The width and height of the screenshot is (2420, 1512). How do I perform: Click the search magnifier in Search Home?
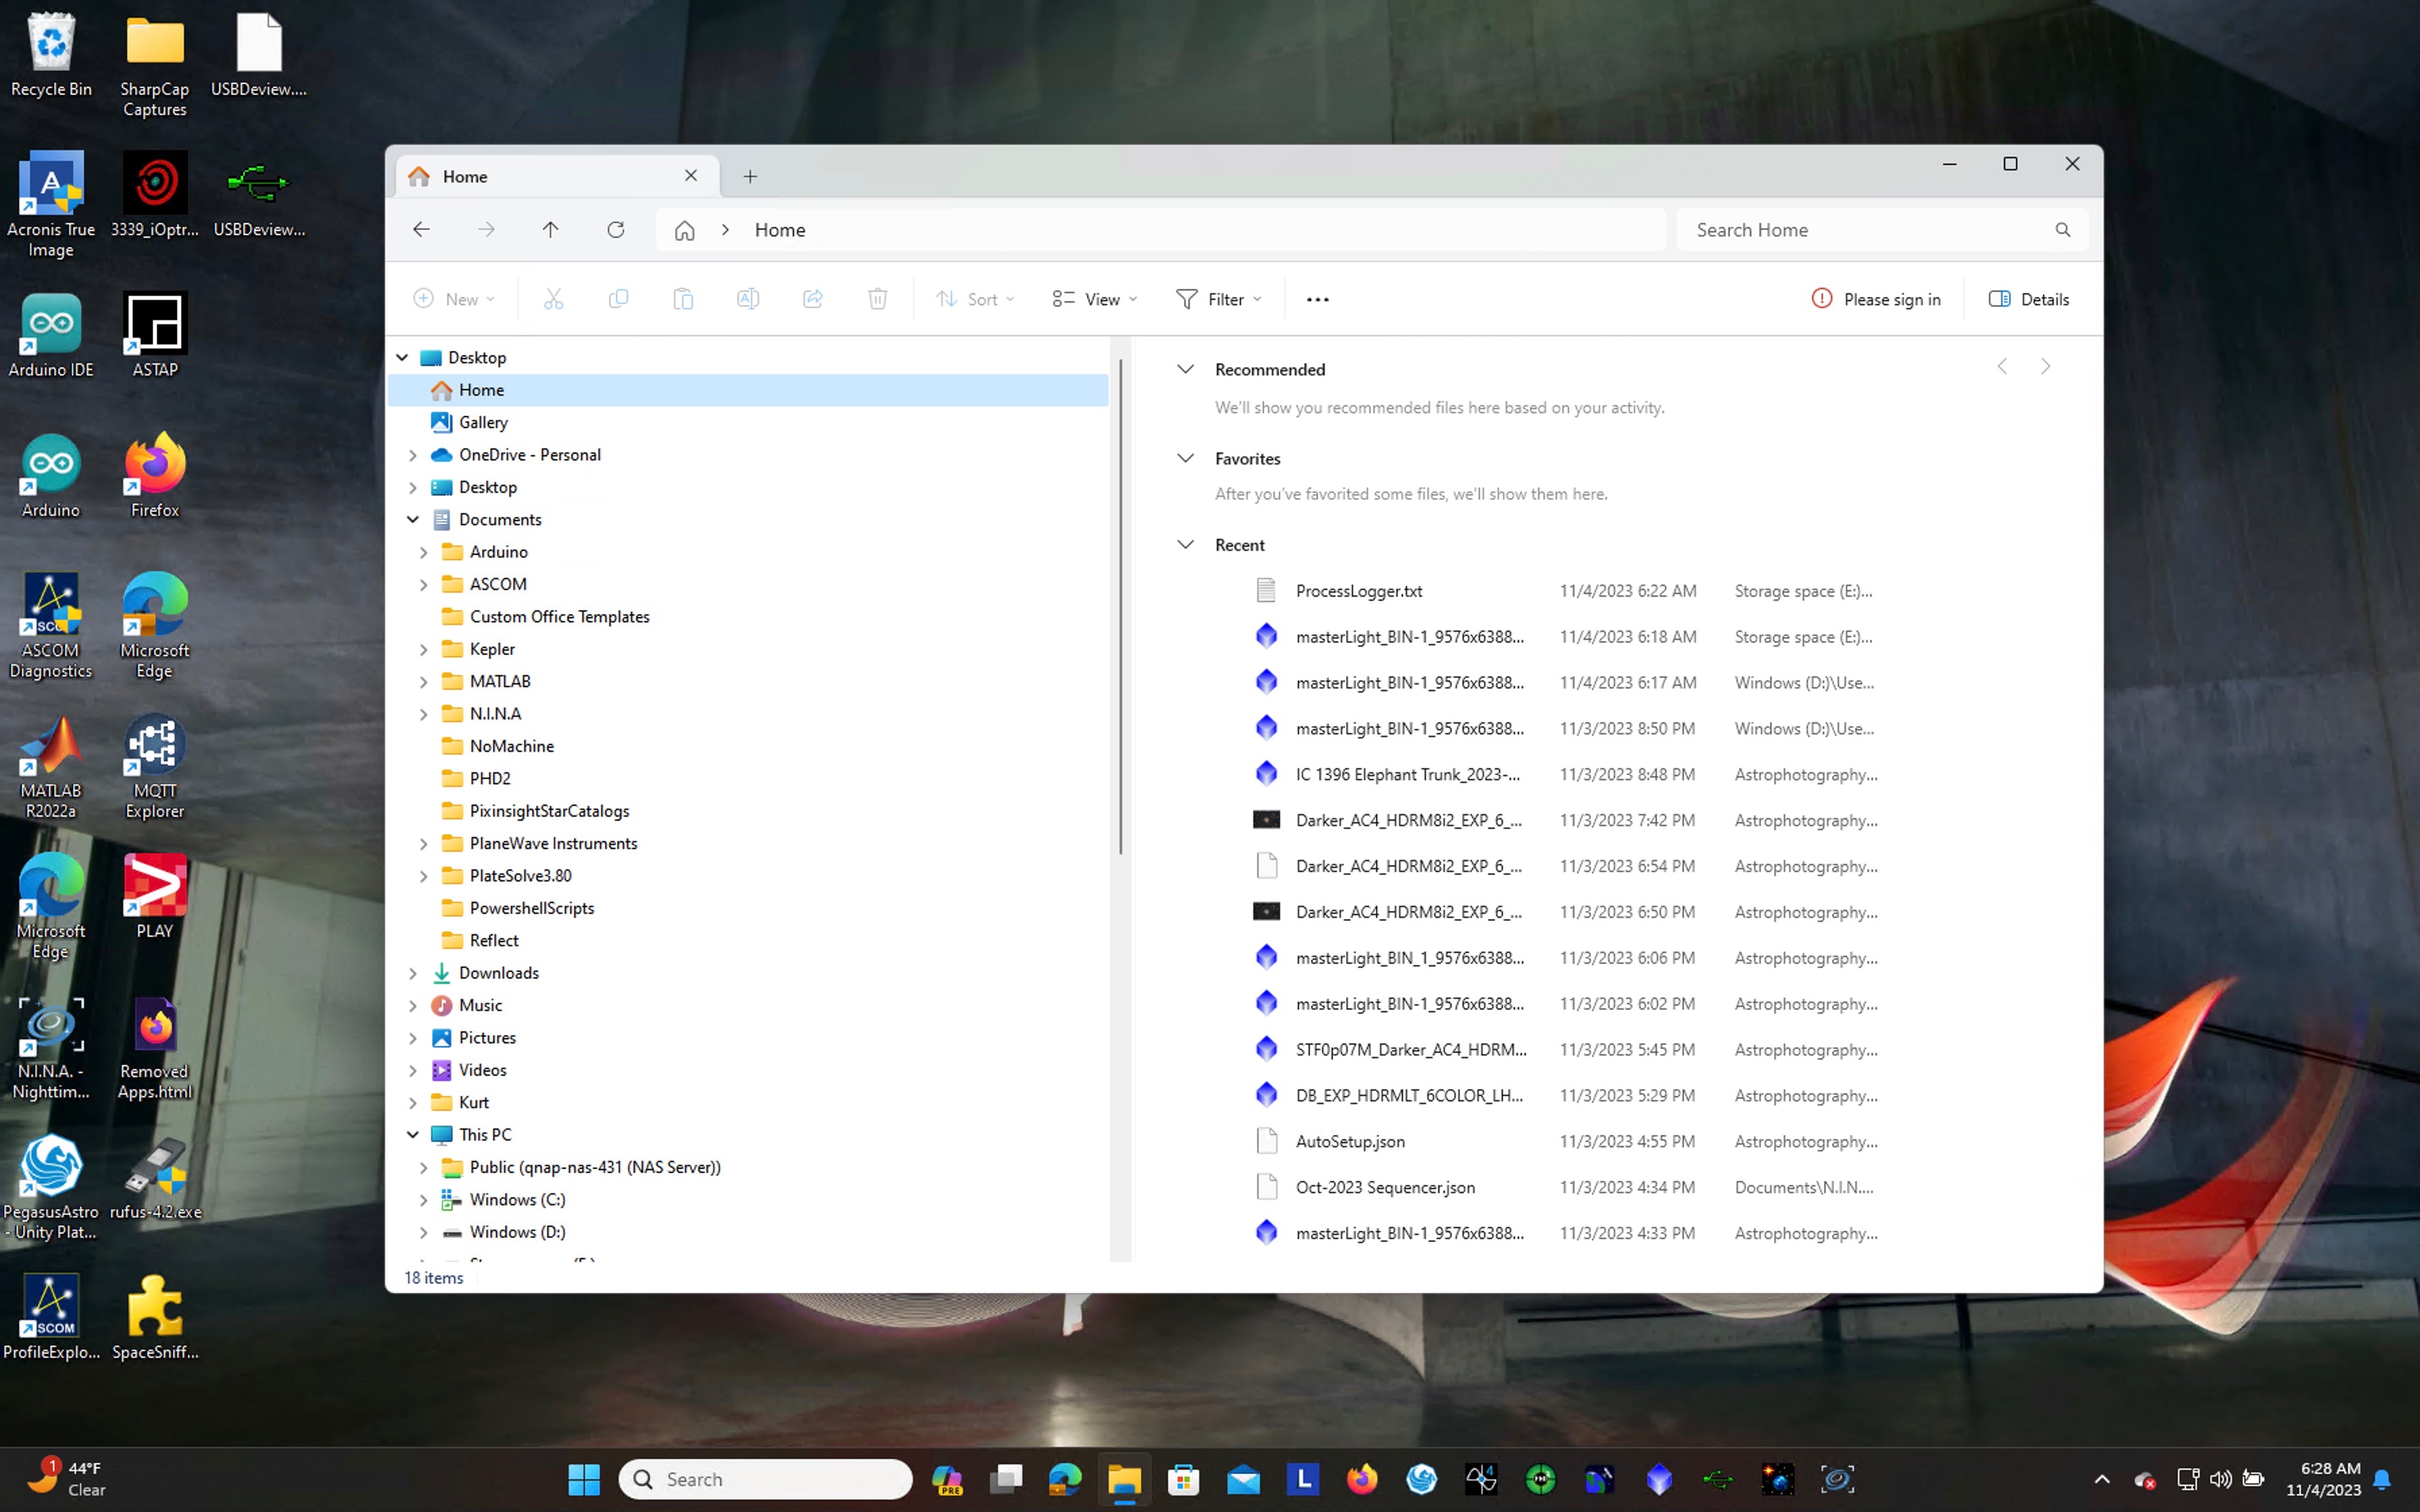(x=2062, y=230)
